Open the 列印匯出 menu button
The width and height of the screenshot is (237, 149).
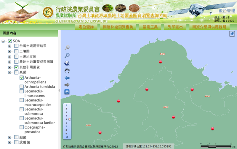[175, 27]
